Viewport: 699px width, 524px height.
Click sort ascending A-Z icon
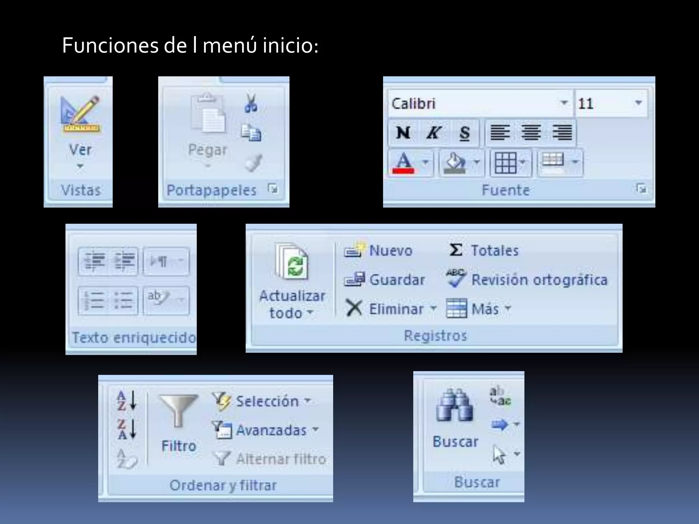[127, 400]
